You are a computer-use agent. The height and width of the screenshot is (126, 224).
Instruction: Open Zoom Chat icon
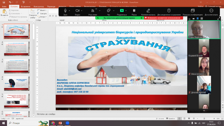tap(108, 10)
